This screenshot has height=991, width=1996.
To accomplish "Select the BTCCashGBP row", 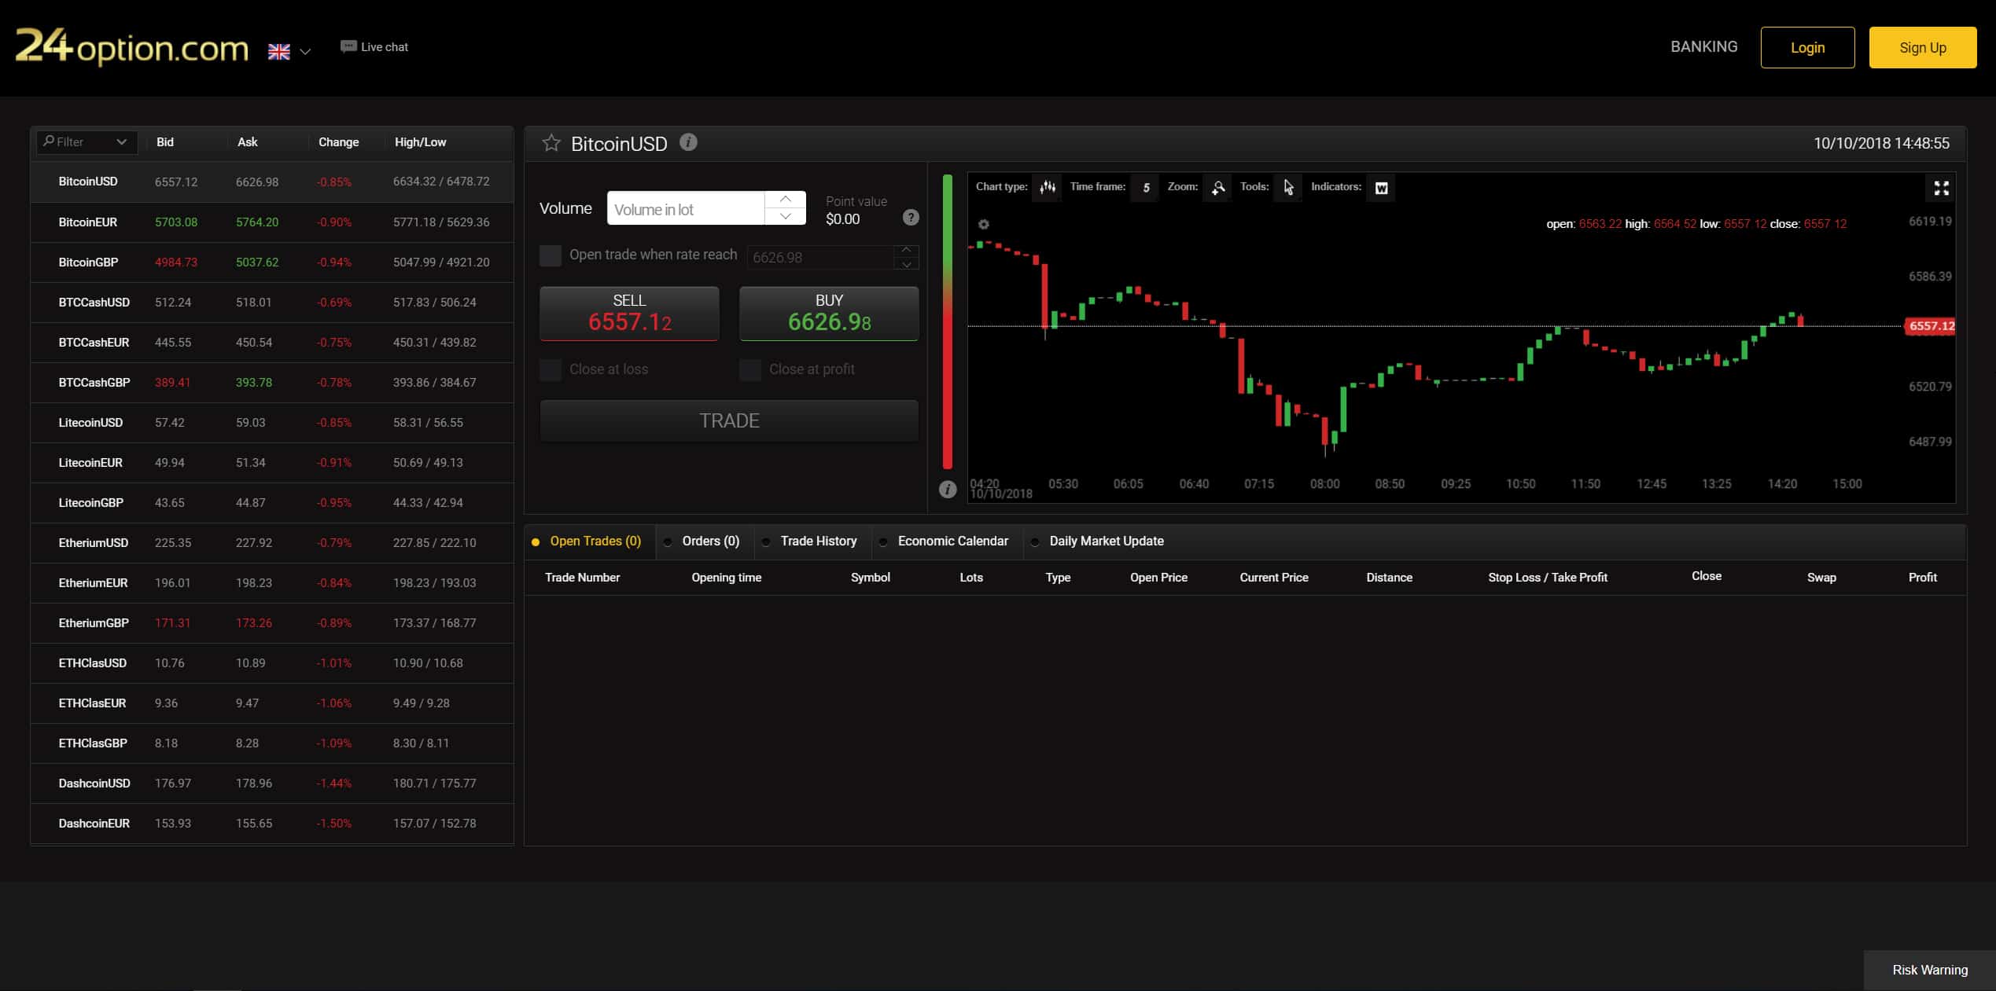I will pyautogui.click(x=272, y=383).
